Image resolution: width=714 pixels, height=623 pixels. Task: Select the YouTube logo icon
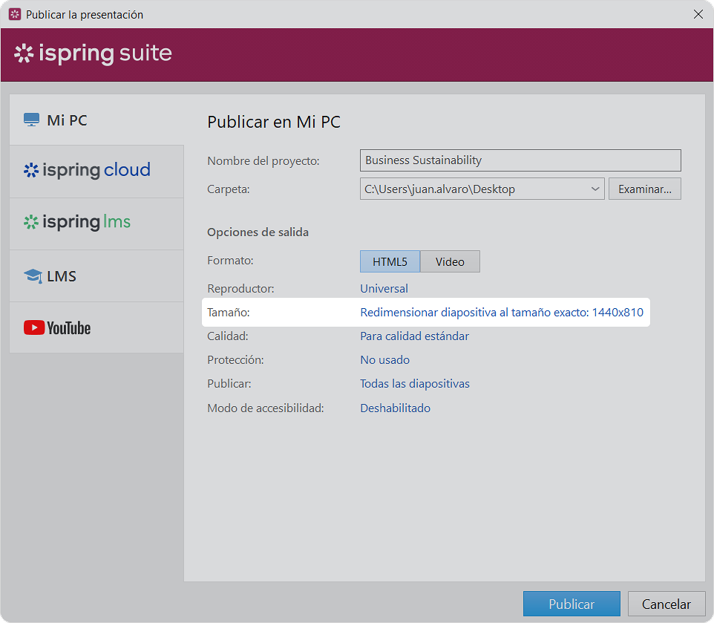[x=34, y=327]
